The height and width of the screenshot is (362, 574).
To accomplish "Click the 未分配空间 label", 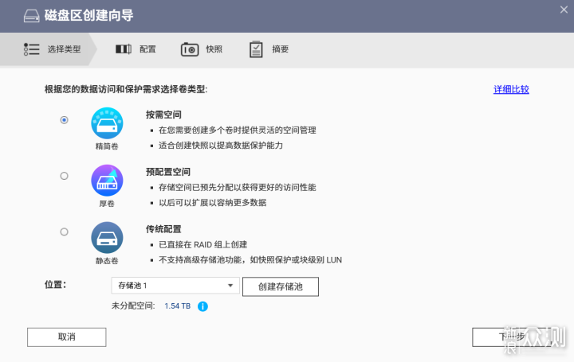I will (x=133, y=306).
